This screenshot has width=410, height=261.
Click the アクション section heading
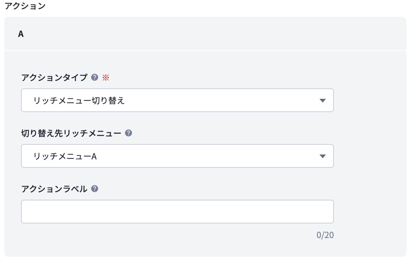point(25,6)
